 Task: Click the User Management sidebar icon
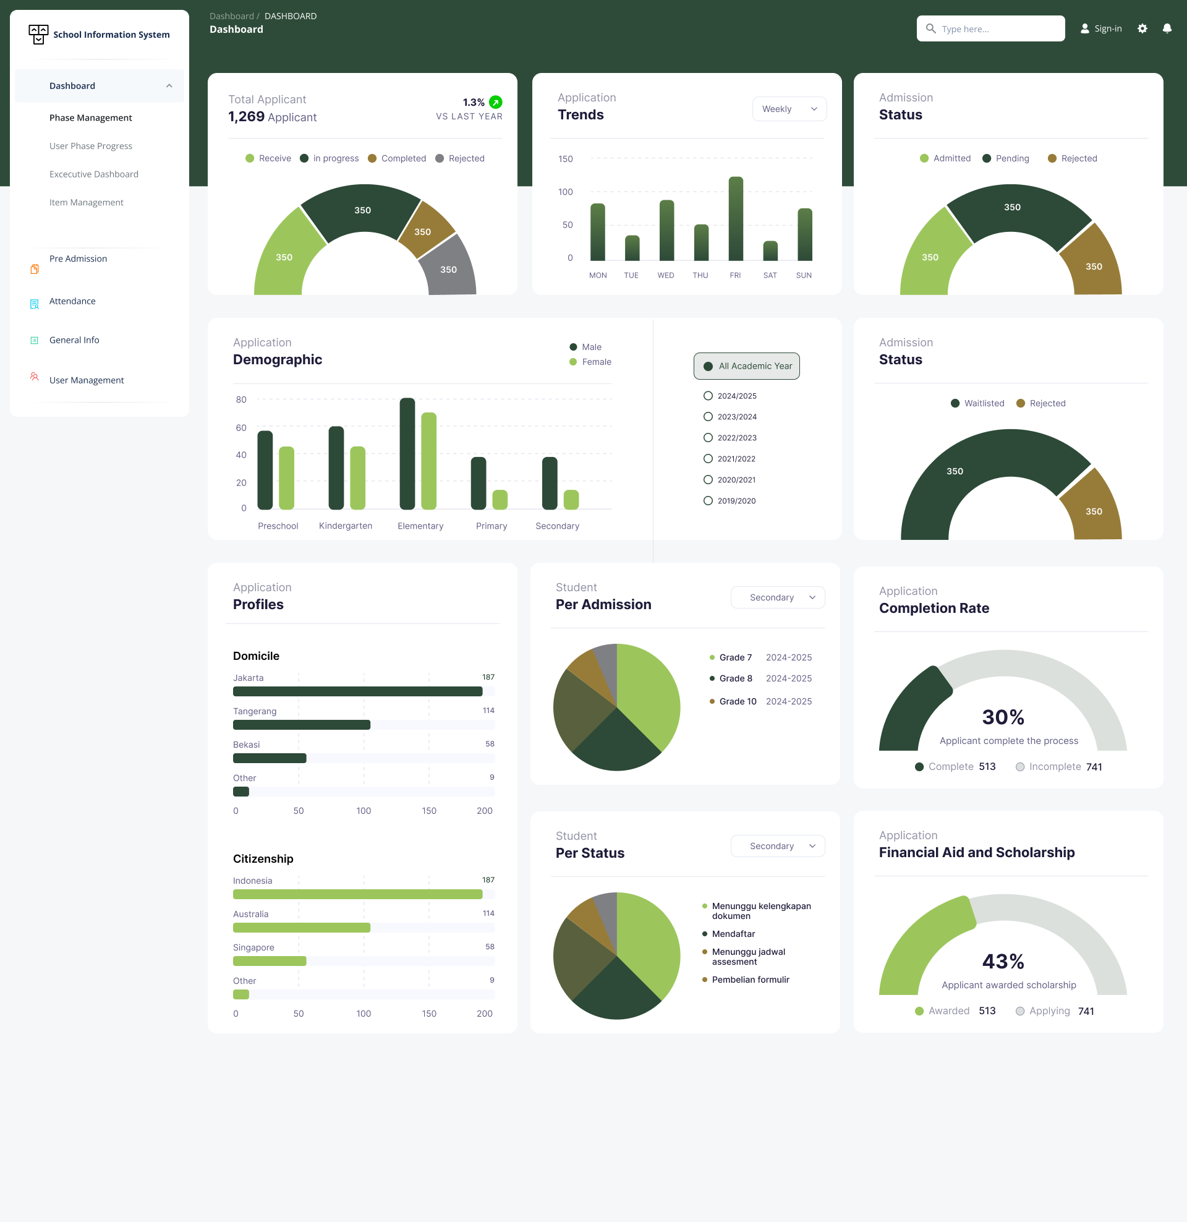click(35, 377)
